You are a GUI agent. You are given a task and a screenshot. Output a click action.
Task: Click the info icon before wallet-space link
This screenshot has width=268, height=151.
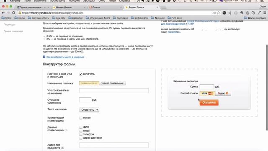click(x=44, y=57)
